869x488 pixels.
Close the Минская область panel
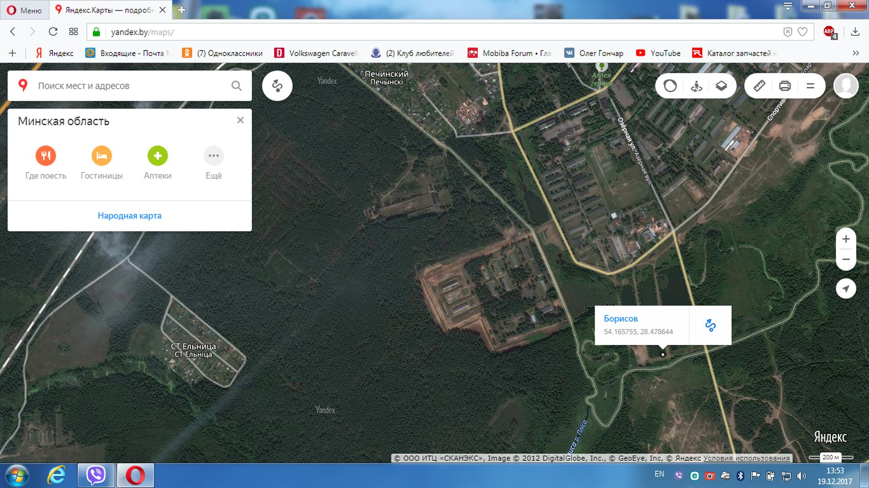[240, 120]
